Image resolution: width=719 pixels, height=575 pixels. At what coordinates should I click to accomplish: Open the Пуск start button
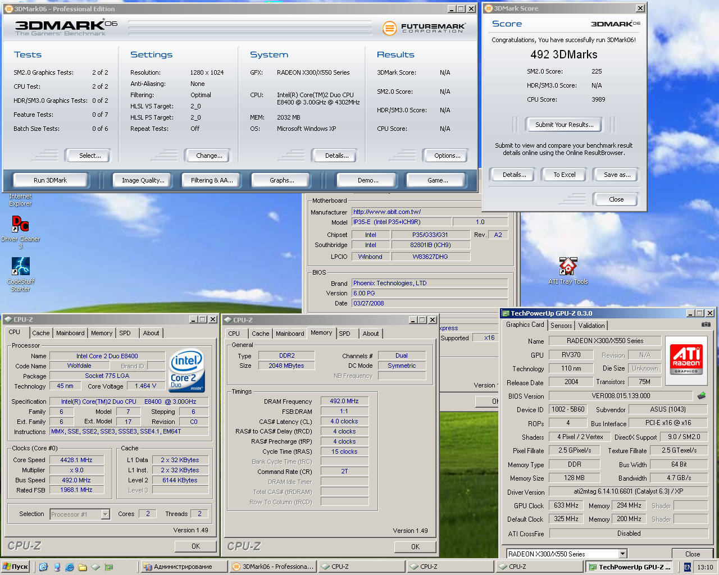click(x=15, y=567)
